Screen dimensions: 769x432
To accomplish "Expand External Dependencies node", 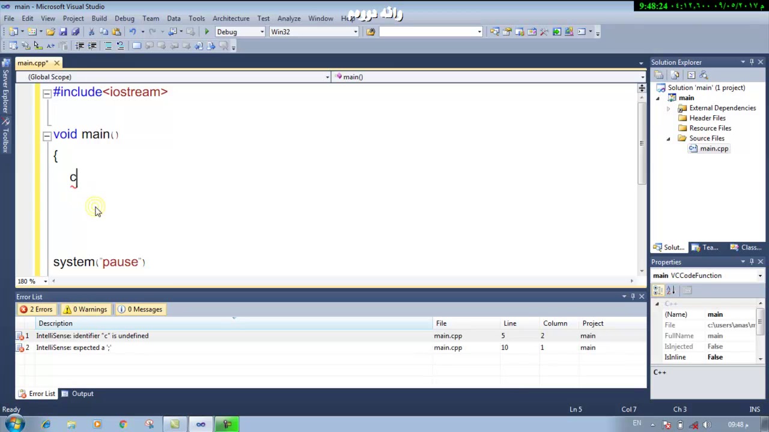I will click(x=668, y=109).
